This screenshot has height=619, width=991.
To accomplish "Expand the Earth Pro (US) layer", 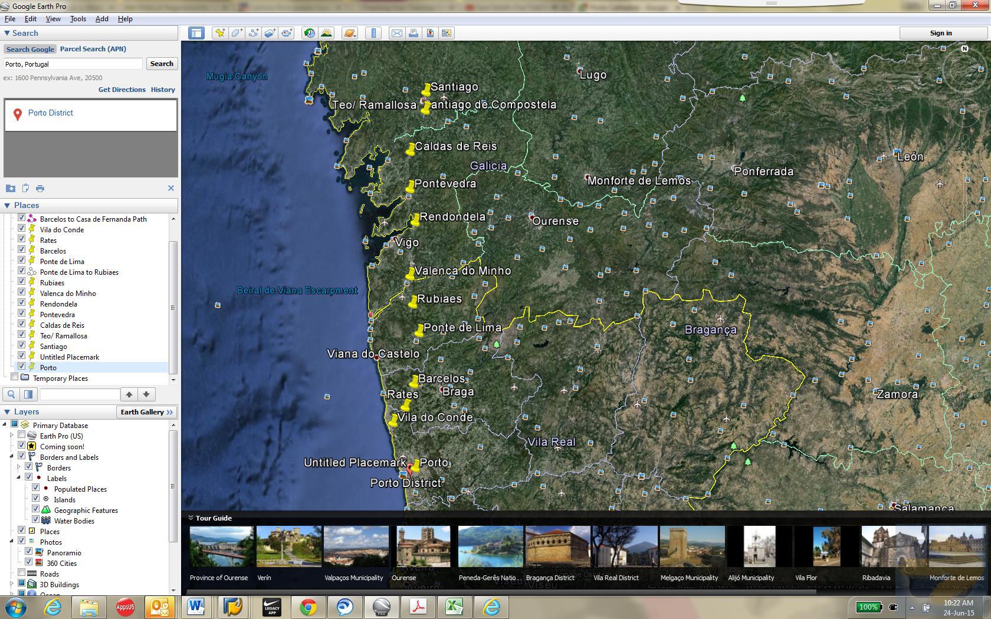I will pos(12,435).
